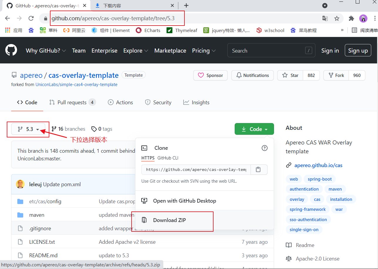Switch to the Pull requests tab
The width and height of the screenshot is (378, 269).
(72, 102)
